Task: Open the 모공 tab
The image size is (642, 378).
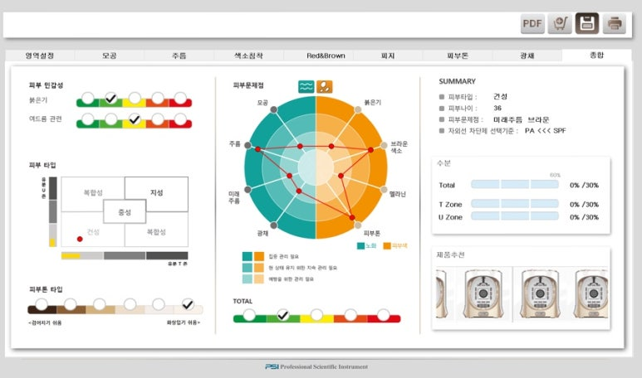Action: click(110, 56)
